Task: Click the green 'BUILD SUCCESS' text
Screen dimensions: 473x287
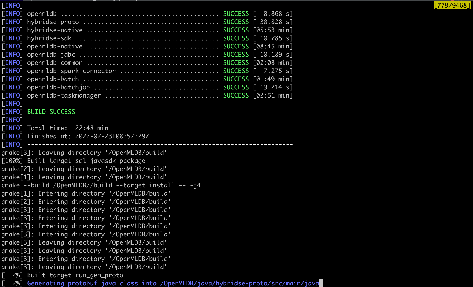Action: point(51,112)
